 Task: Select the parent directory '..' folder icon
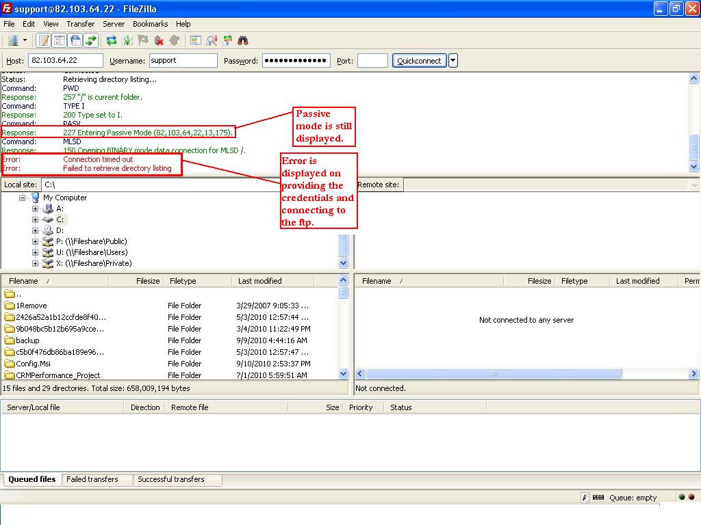pyautogui.click(x=10, y=294)
